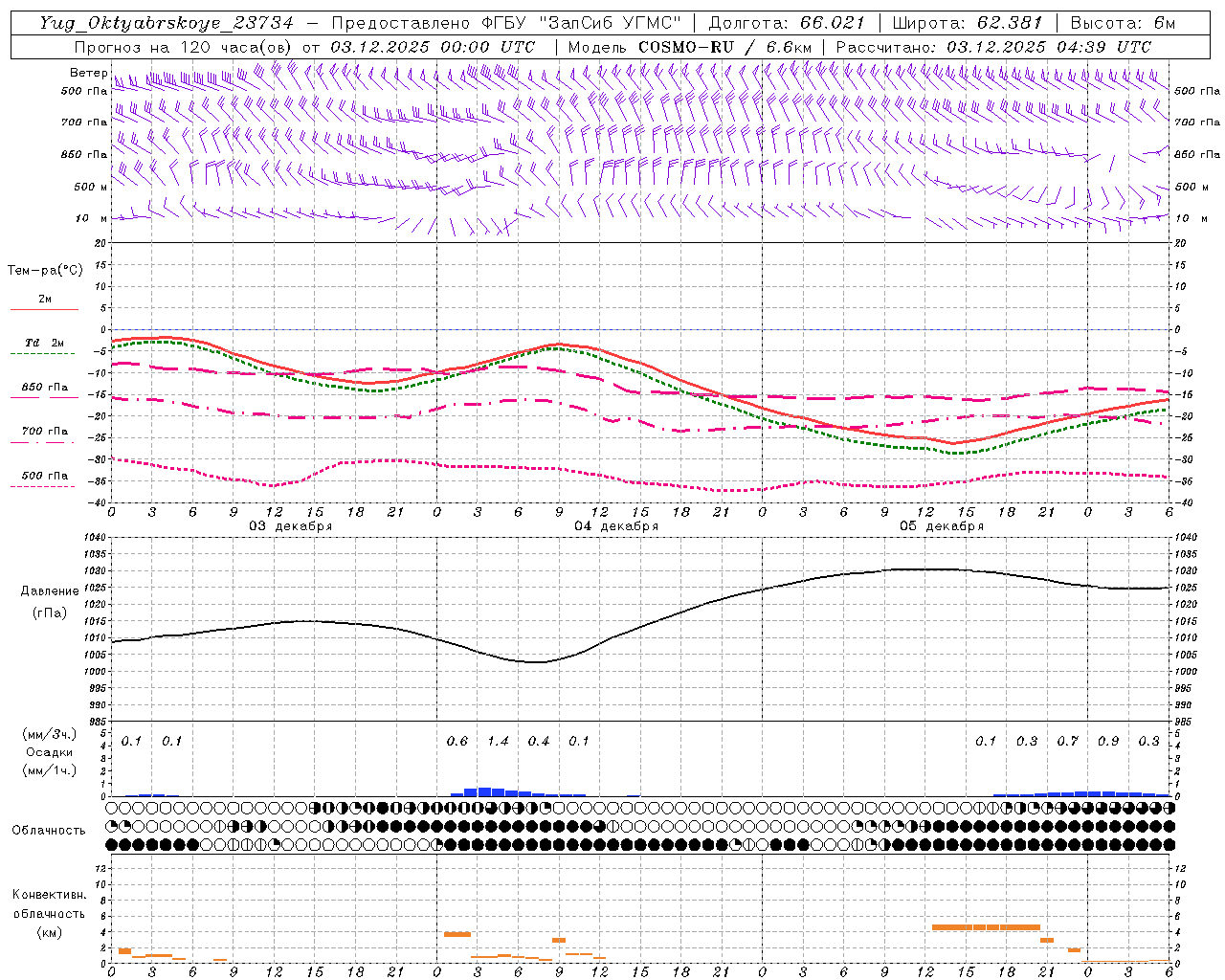Viewport: 1225px width, 980px height.
Task: Click the Давление pressure panel label
Action: tap(50, 591)
